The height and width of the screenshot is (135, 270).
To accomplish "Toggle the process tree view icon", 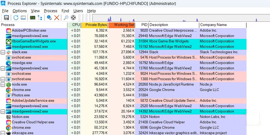I will pos(40,18).
